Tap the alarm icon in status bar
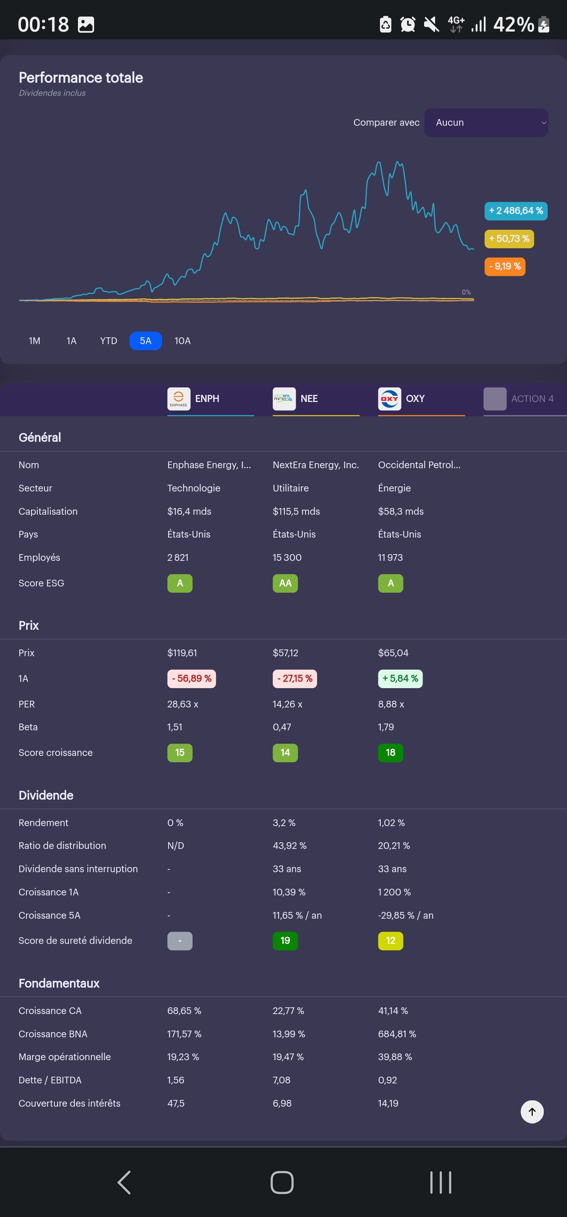 [408, 24]
